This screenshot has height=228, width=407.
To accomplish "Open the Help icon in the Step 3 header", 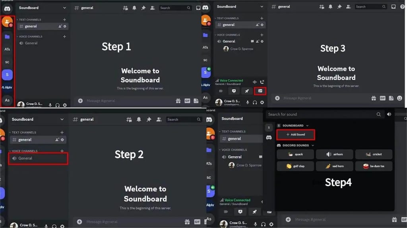I will (402, 7).
